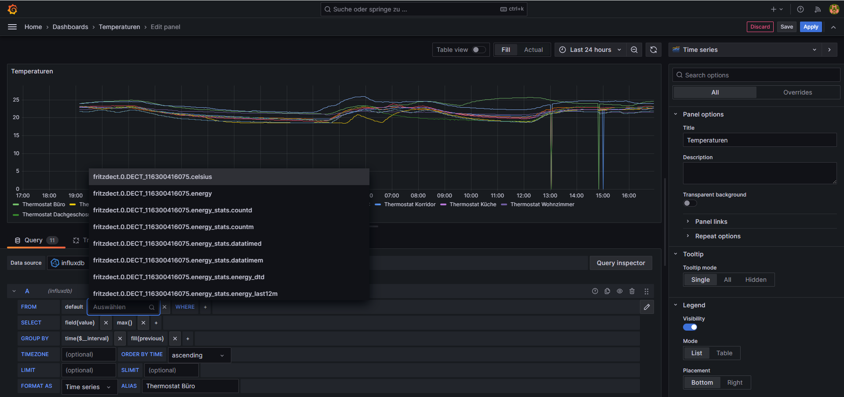Click Thermostat Korridor legend color swatch
Screen dimensions: 844x397
[x=378, y=204]
